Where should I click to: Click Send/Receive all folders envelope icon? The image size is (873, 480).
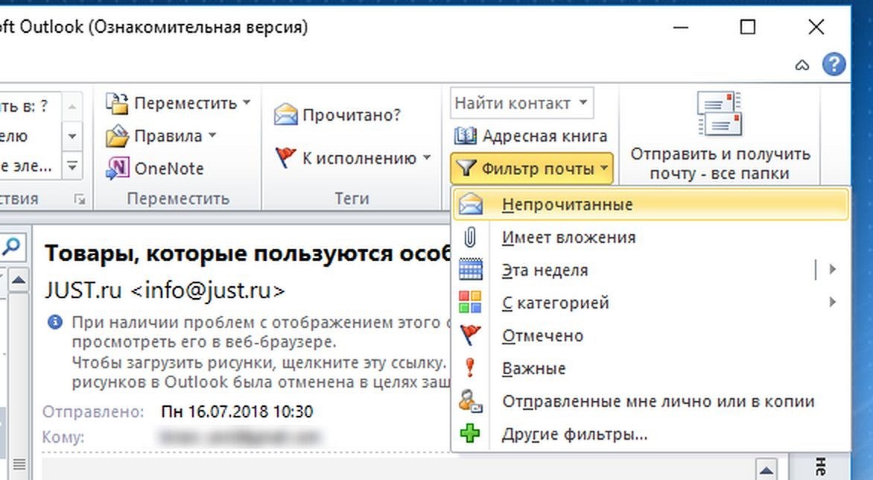[x=719, y=113]
